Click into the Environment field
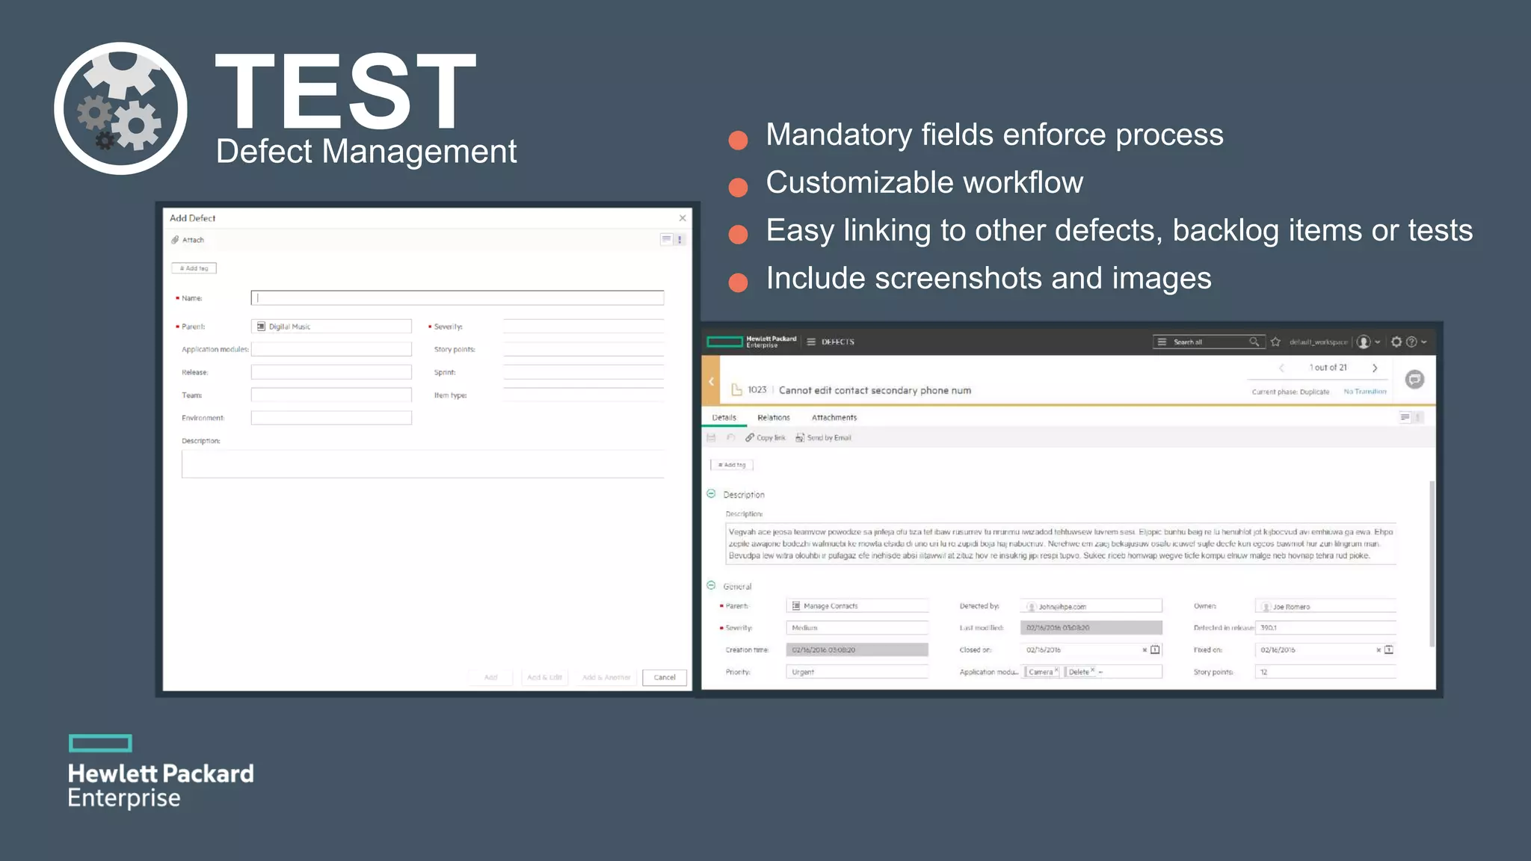This screenshot has width=1531, height=861. [x=331, y=418]
